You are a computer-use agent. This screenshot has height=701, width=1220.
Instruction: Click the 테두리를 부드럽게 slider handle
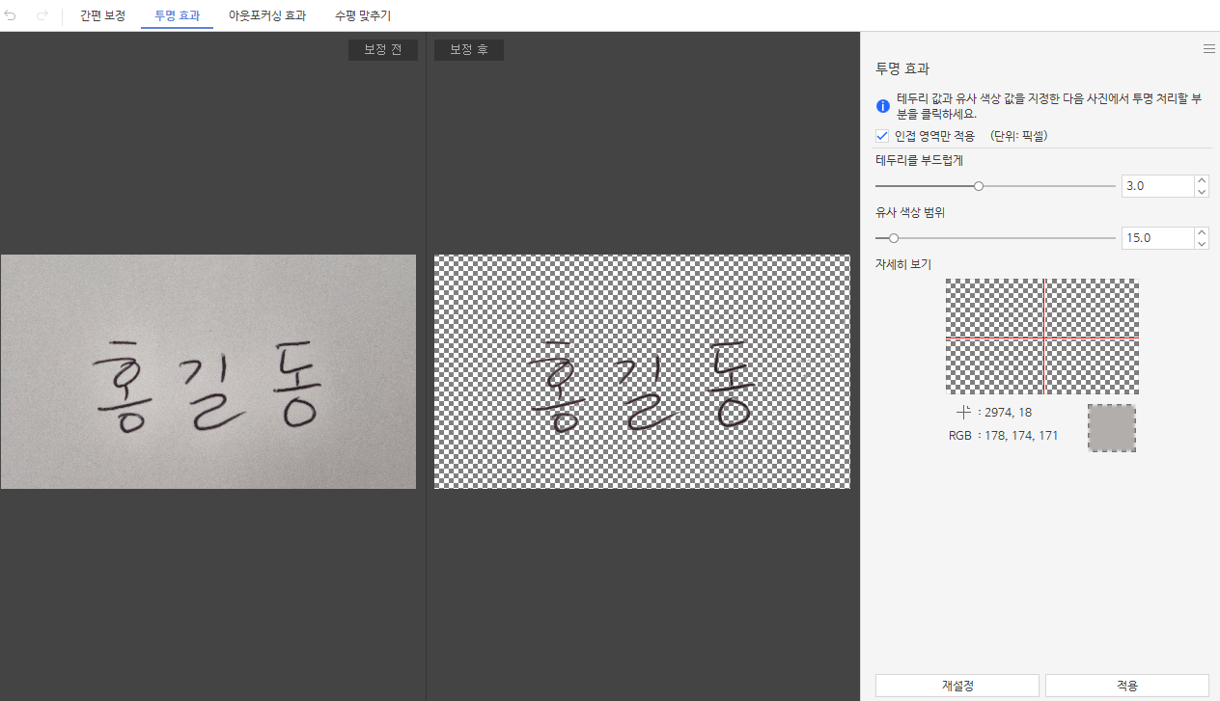pos(979,186)
